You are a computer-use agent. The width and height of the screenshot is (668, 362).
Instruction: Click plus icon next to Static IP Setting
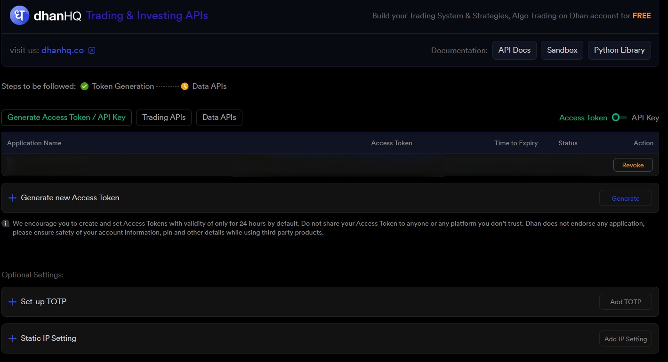[x=13, y=338]
